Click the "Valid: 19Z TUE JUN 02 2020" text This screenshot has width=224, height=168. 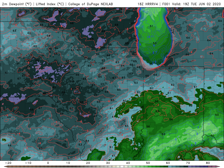click(197, 4)
